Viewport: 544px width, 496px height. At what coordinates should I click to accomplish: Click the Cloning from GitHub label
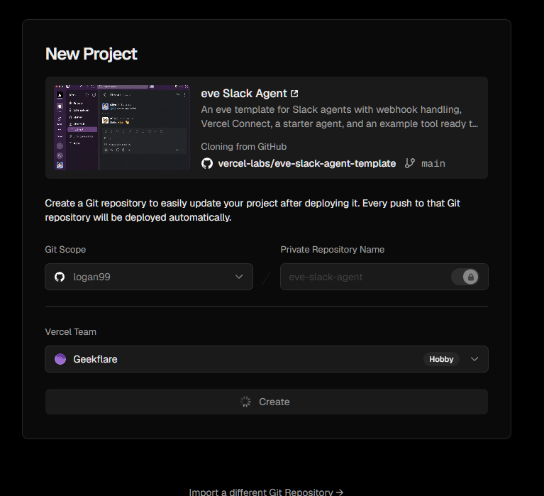point(243,146)
